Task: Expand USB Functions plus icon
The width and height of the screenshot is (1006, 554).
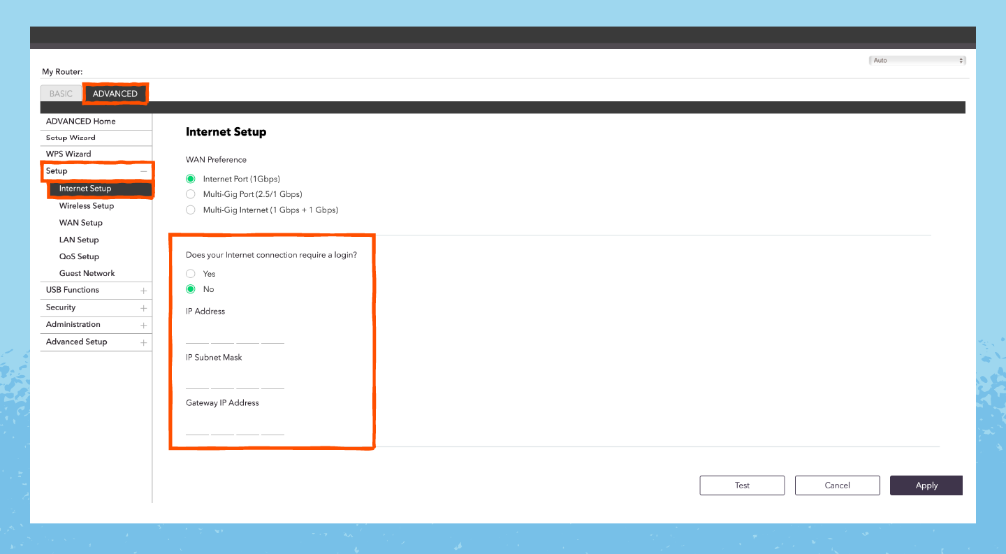Action: 143,291
